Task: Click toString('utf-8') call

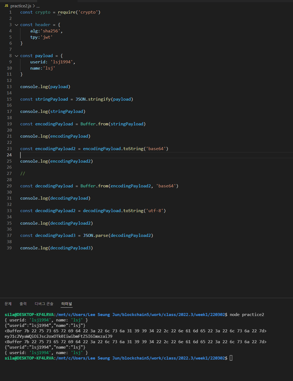Action: click(x=144, y=211)
